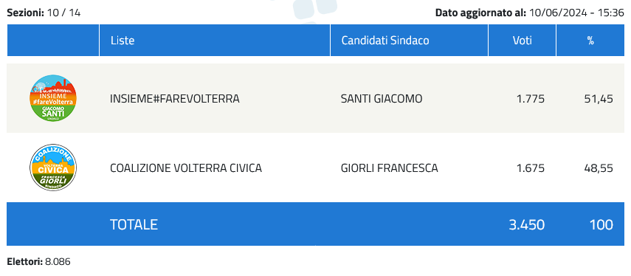Image resolution: width=631 pixels, height=276 pixels.
Task: Select the Liste column header
Action: pyautogui.click(x=123, y=41)
